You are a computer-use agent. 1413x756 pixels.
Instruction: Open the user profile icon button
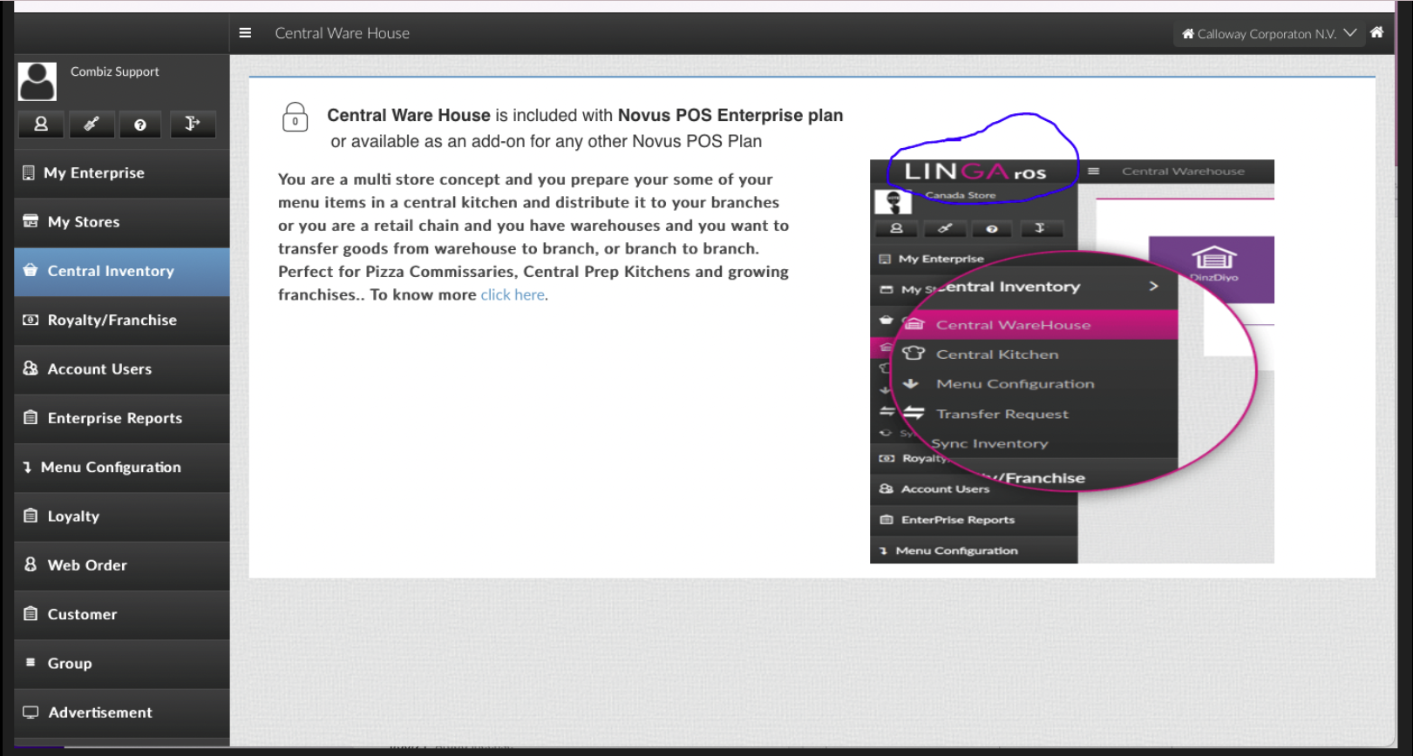[x=41, y=125]
